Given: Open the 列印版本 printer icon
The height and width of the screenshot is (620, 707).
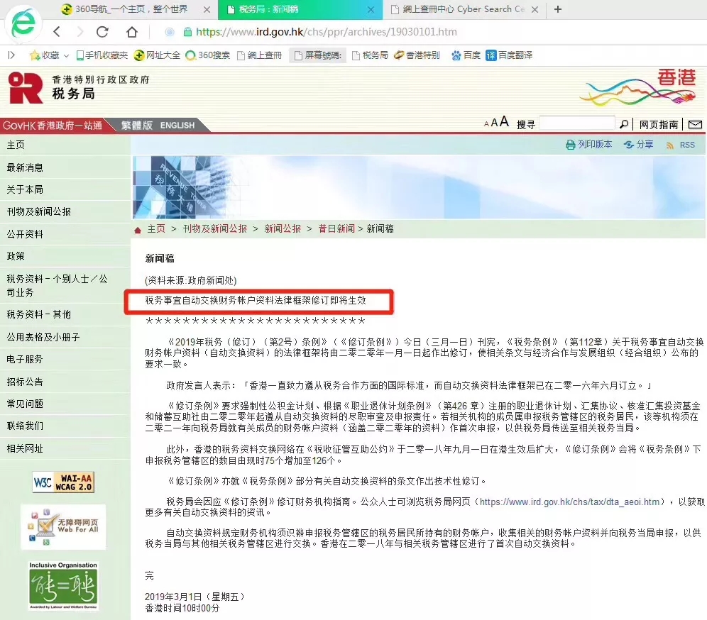Looking at the screenshot, I should 571,145.
